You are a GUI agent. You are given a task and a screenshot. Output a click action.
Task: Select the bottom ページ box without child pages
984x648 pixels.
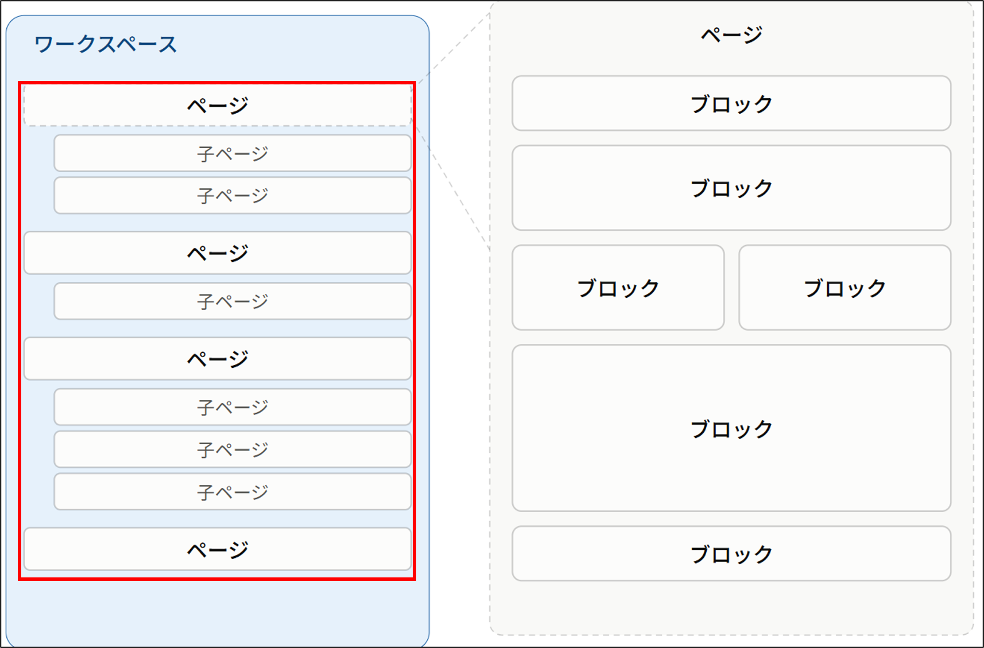coord(218,549)
